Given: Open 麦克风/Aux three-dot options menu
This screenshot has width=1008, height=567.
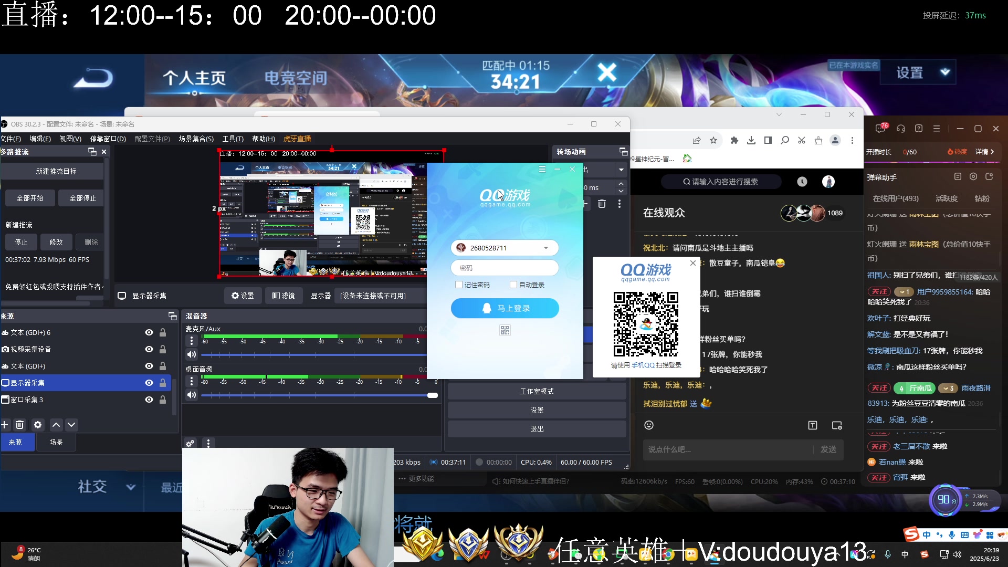Looking at the screenshot, I should click(x=192, y=341).
